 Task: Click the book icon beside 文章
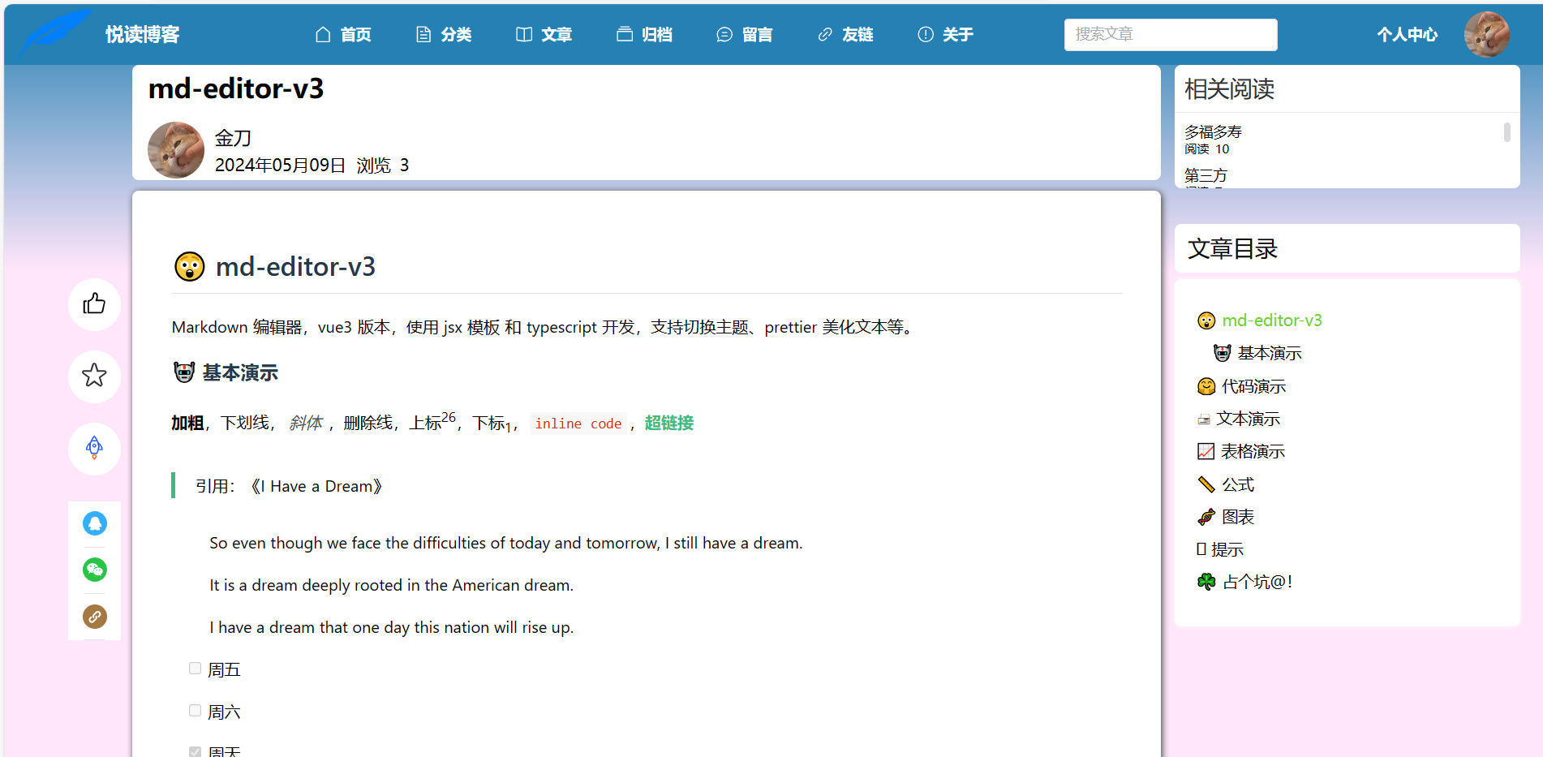coord(524,34)
